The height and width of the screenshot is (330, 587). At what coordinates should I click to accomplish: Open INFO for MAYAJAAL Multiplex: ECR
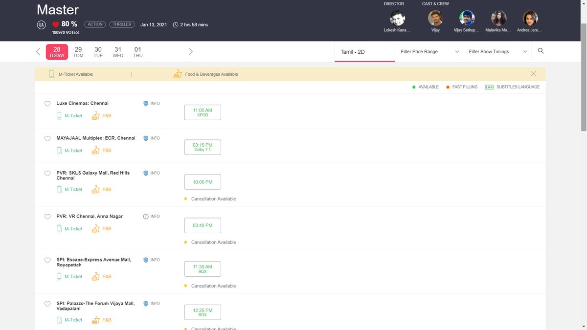pyautogui.click(x=151, y=138)
